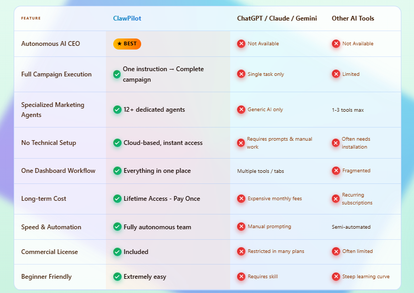Screen dimensions: 414x293
Task: Click the ChatGPT / Claude / Gemini header
Action: tap(277, 18)
